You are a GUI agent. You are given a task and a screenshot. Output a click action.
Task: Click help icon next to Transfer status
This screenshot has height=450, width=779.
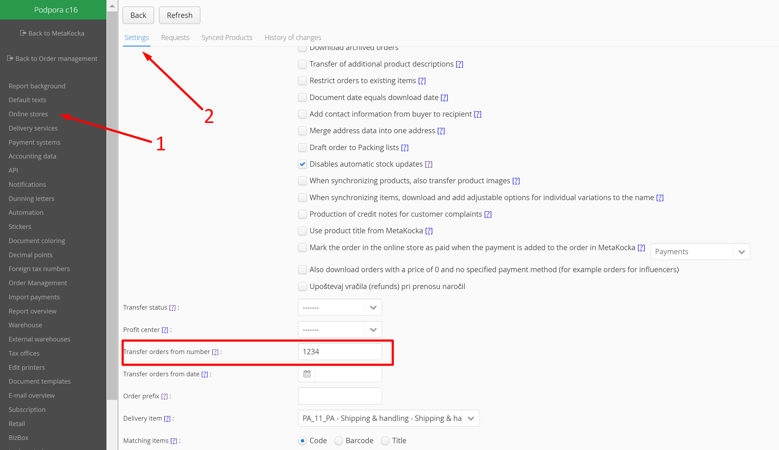(x=172, y=308)
